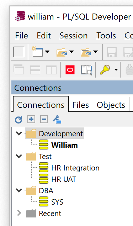Click the database icon next to William
Image resolution: width=133 pixels, height=226 pixels.
43,144
